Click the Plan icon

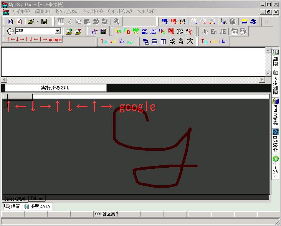[x=130, y=43]
